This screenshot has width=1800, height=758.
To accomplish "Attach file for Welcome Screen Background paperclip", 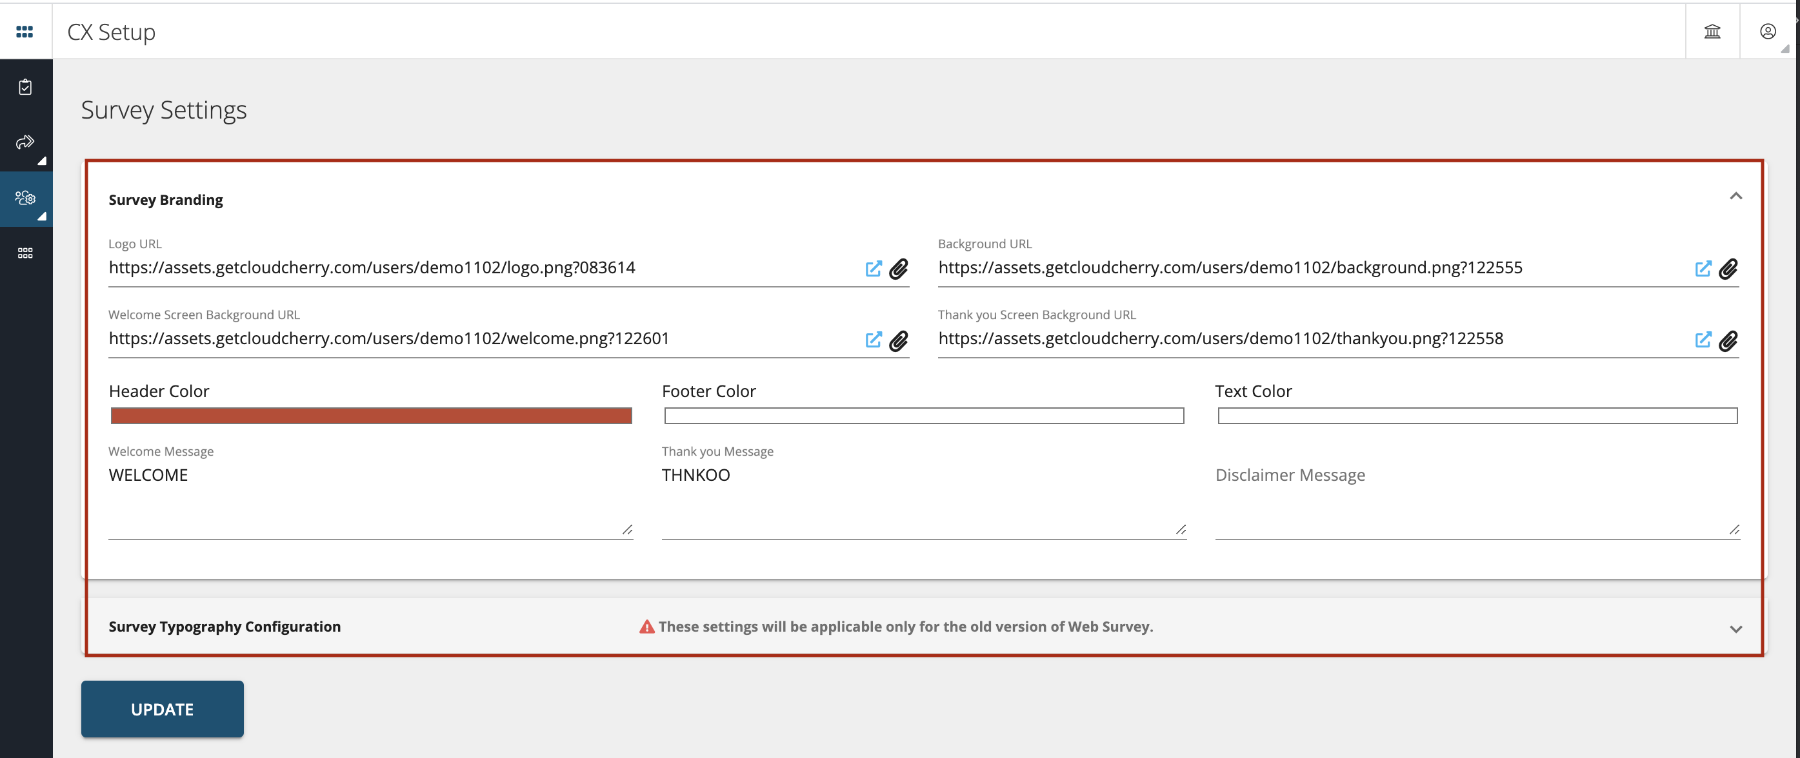I will pyautogui.click(x=899, y=340).
